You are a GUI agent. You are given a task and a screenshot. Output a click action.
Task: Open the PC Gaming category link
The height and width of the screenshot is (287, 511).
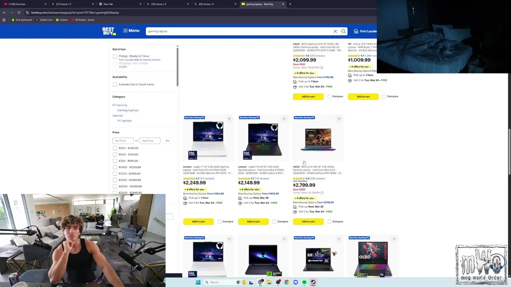pyautogui.click(x=120, y=105)
